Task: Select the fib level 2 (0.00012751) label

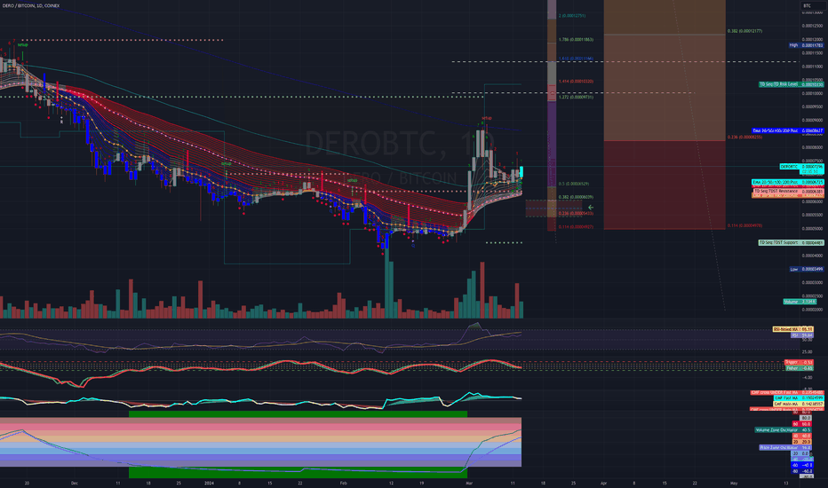Action: click(x=572, y=16)
